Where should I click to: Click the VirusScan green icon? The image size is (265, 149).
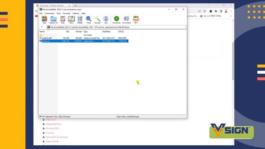116,20
